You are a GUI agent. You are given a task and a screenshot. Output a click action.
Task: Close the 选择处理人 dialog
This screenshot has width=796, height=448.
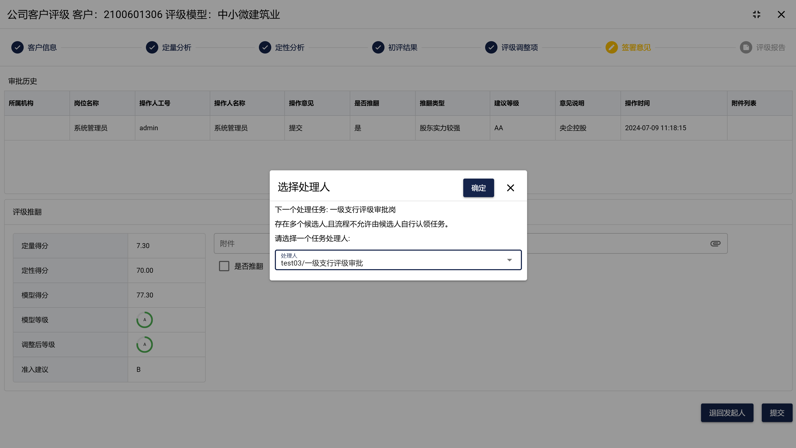click(x=510, y=188)
